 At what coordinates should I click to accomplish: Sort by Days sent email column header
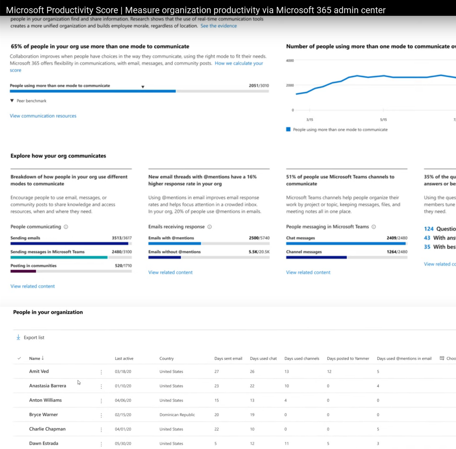point(228,358)
